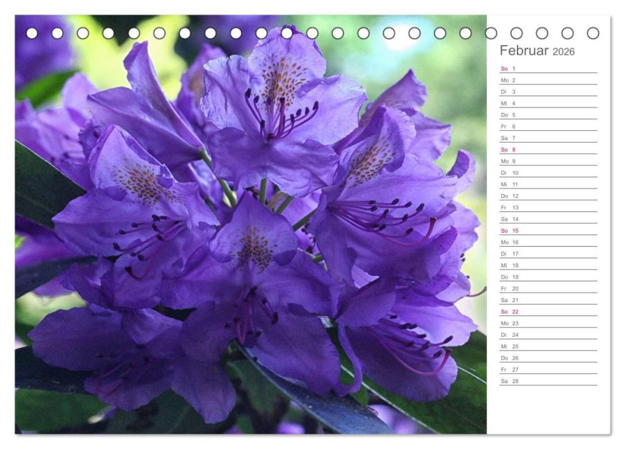This screenshot has width=625, height=449.
Task: Click the Sa 28 last date row
Action: (549, 381)
